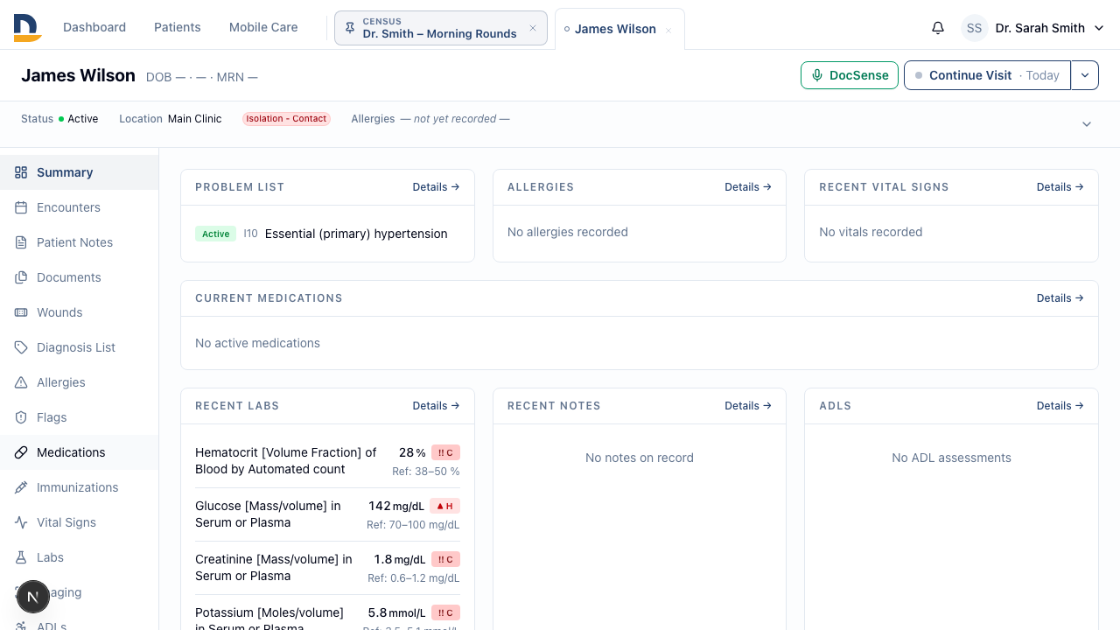The image size is (1120, 630).
Task: Click the pin icon on the census tab
Action: (350, 28)
